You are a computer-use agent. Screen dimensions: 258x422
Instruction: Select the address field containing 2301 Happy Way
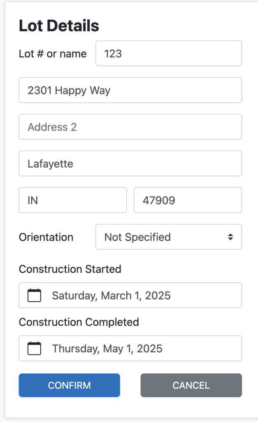pos(130,90)
